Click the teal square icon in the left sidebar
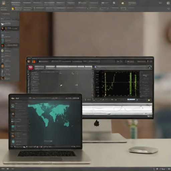 tap(3, 40)
